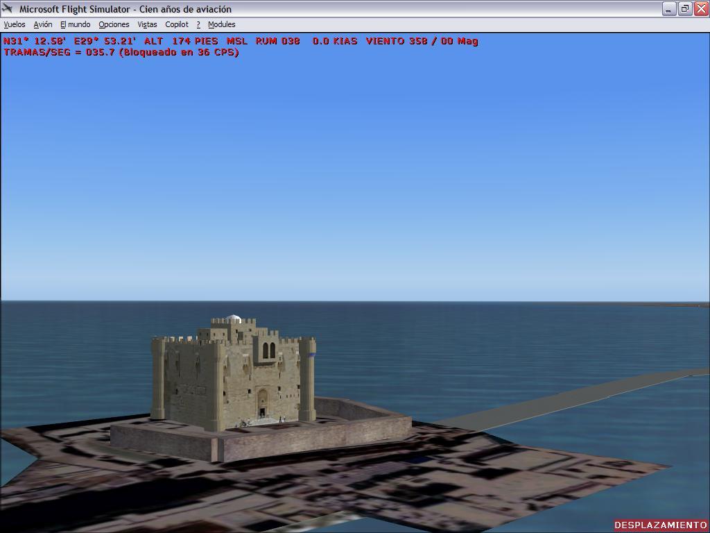Viewport: 710px width, 533px height.
Task: Click the TRAMAS/SEG frame rate text
Action: [x=121, y=53]
